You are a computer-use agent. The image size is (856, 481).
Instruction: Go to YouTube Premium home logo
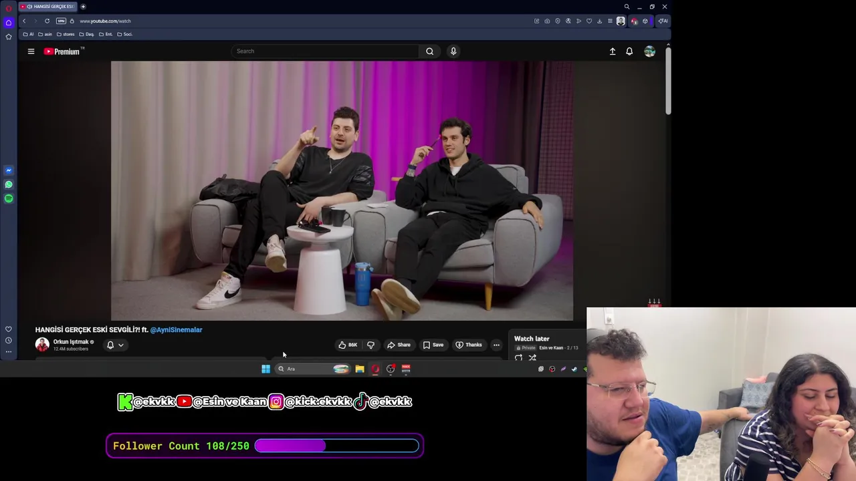[64, 51]
